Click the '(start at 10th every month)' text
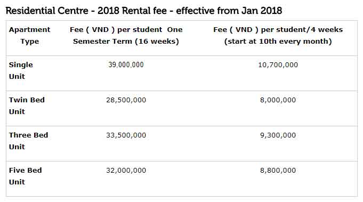 point(278,42)
